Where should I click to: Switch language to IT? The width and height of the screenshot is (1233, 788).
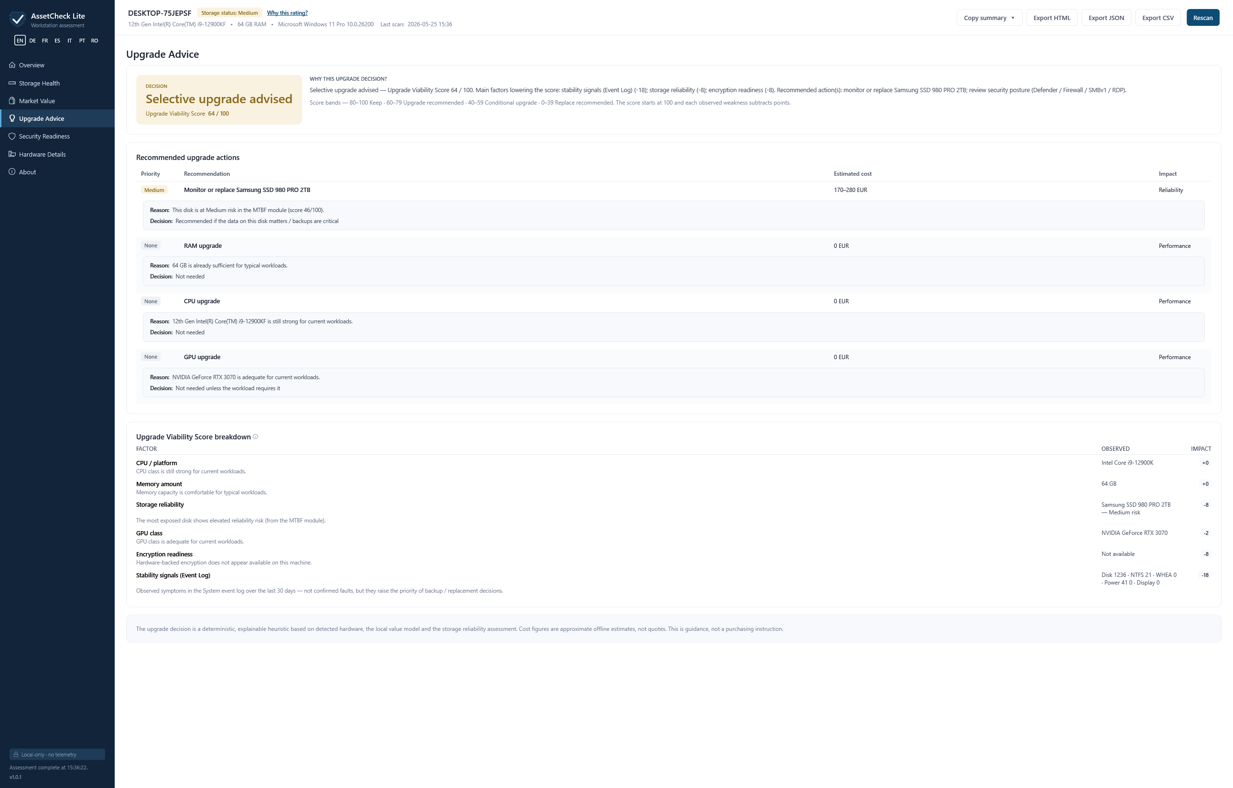point(70,41)
